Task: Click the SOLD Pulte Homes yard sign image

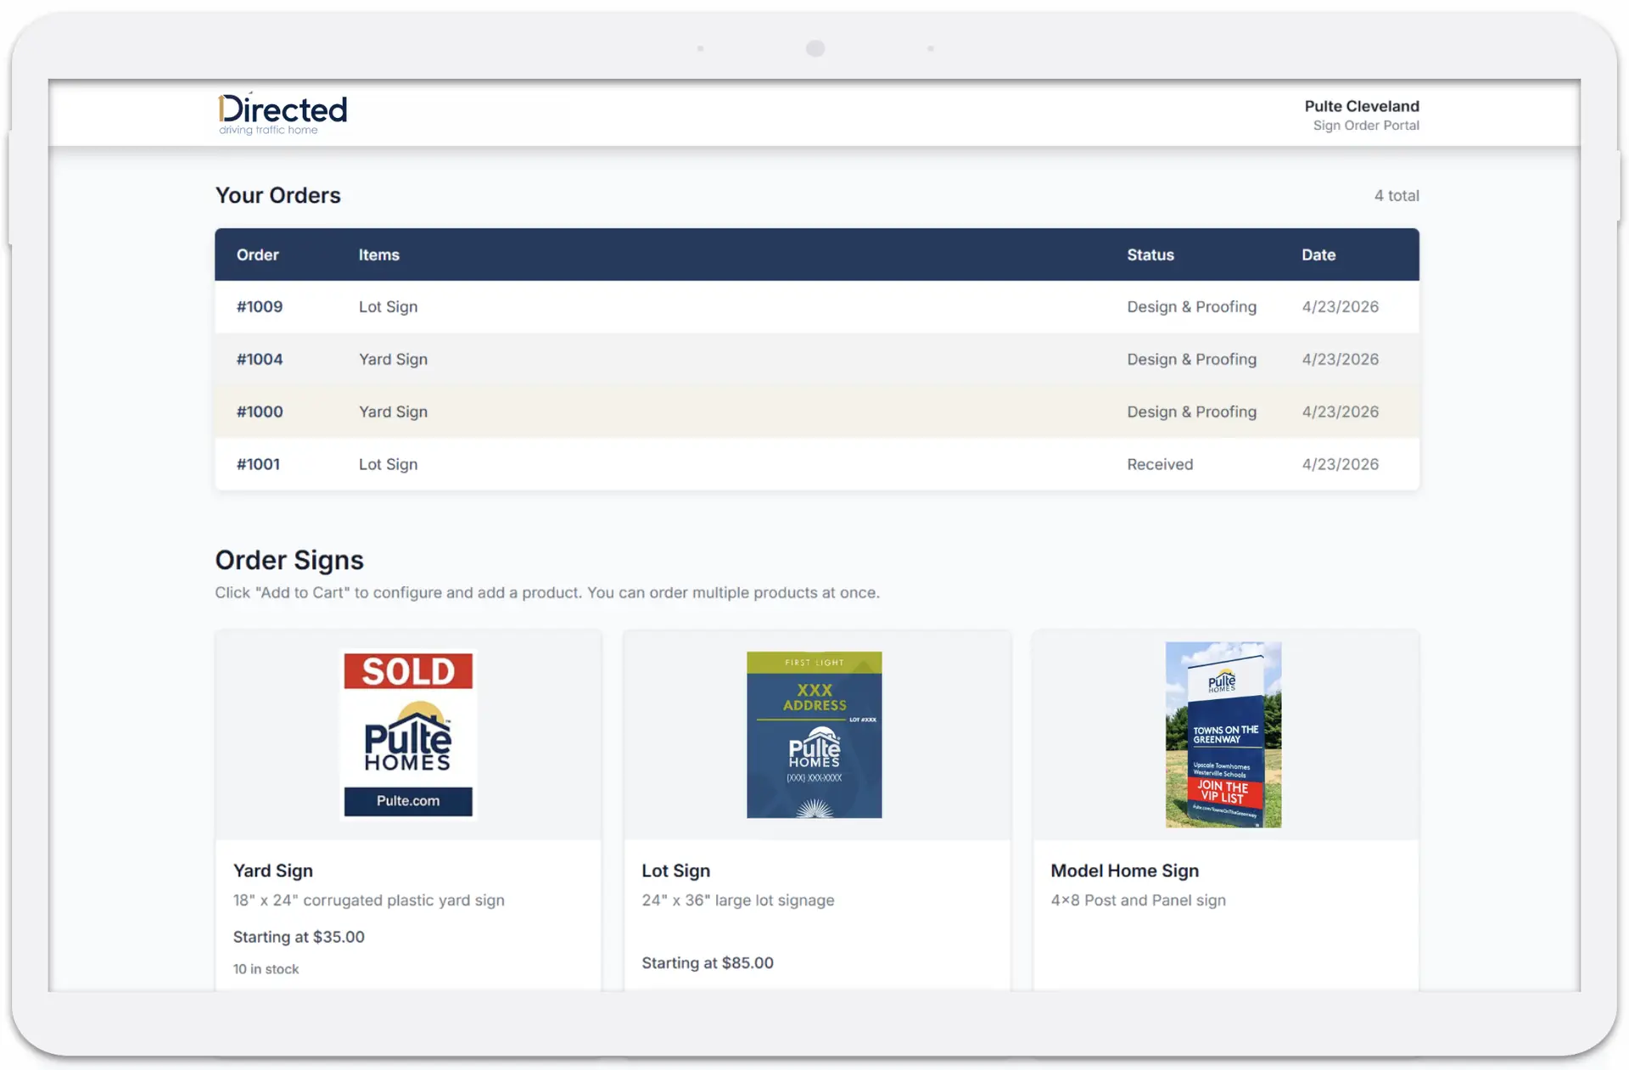Action: pyautogui.click(x=408, y=735)
